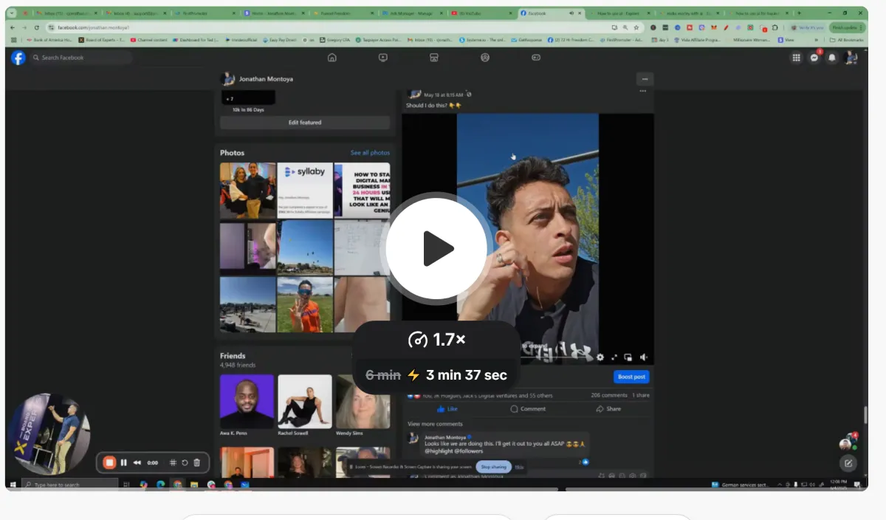The width and height of the screenshot is (886, 520).
Task: Open the new message compose icon
Action: 848,463
